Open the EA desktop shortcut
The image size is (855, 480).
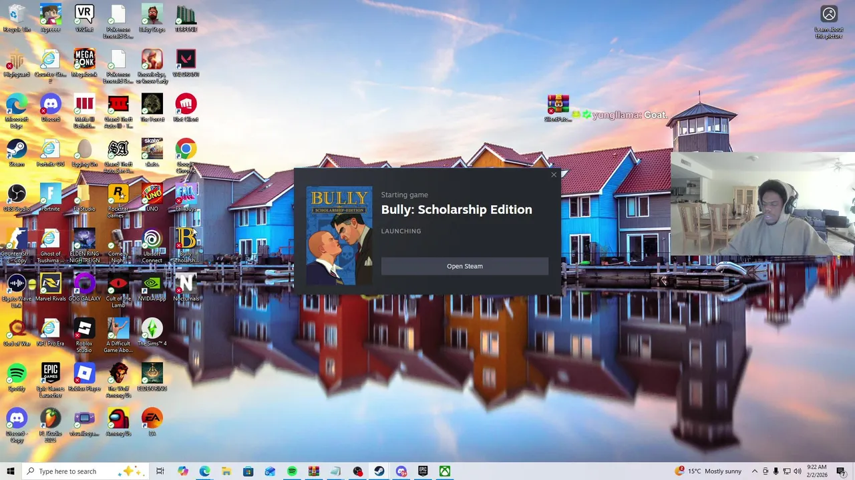click(x=152, y=421)
